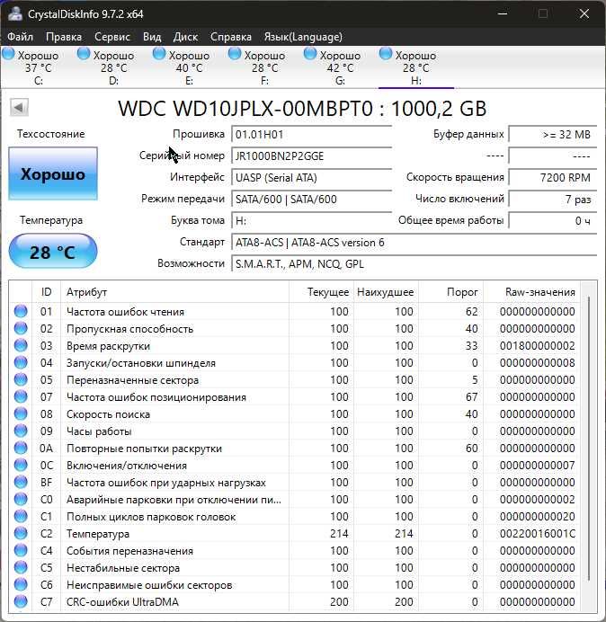Click the drive title WDC WD10JPLX-00MBPT0
The image size is (606, 622).
click(246, 109)
